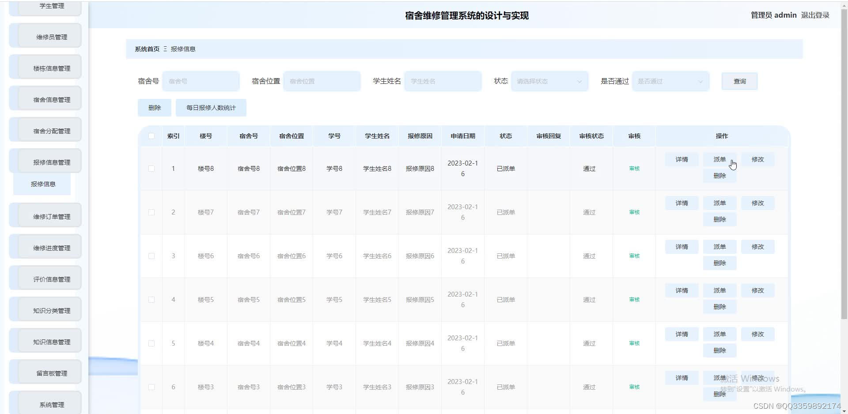This screenshot has width=848, height=414.
Task: Click 审核 link in row 楼号6
Action: tap(634, 256)
